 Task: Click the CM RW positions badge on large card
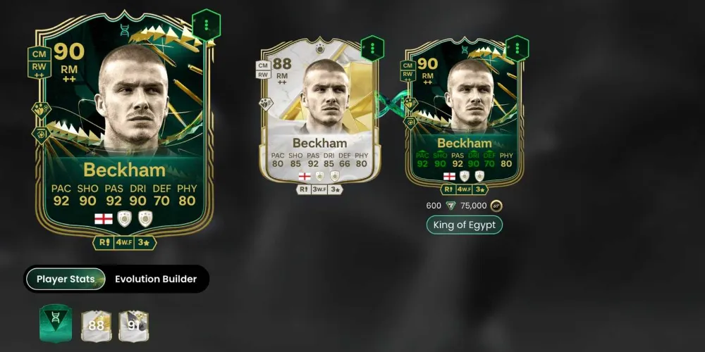click(x=39, y=63)
